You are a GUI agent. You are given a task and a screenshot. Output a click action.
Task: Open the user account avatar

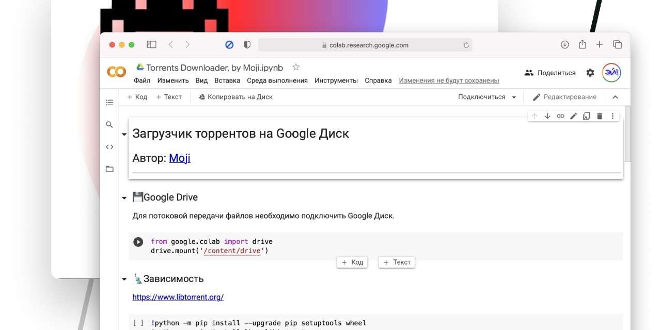point(611,73)
